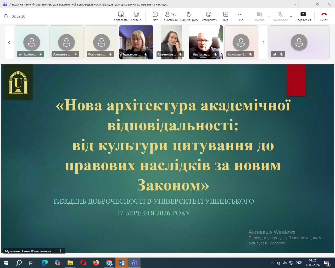Open the Еще more options menu

pos(240,16)
